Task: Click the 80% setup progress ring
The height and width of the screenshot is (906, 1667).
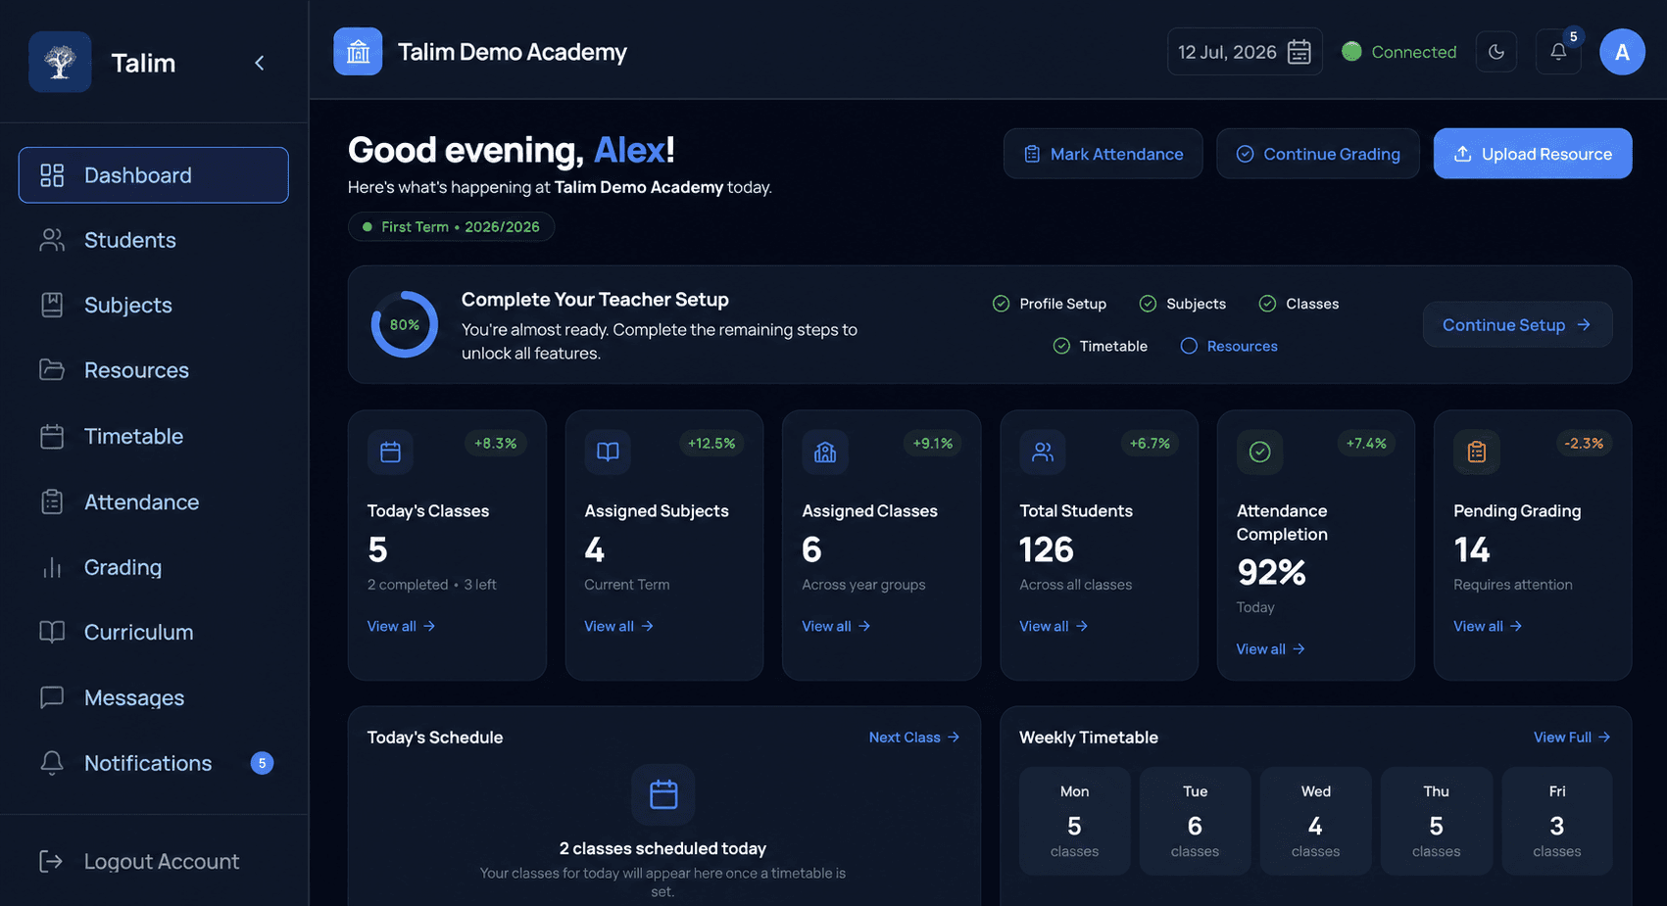Action: click(405, 324)
